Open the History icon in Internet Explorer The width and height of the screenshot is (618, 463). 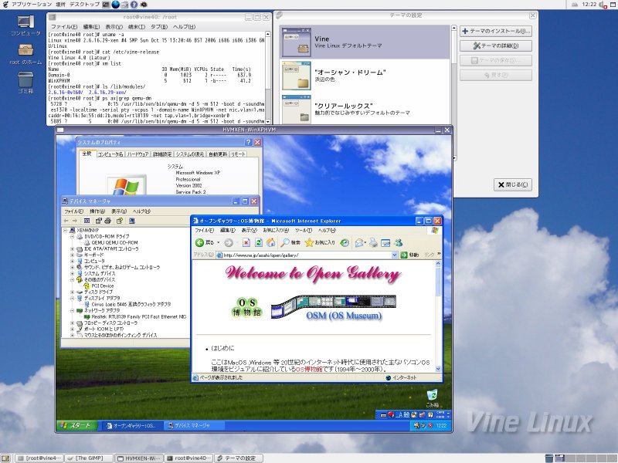point(345,243)
